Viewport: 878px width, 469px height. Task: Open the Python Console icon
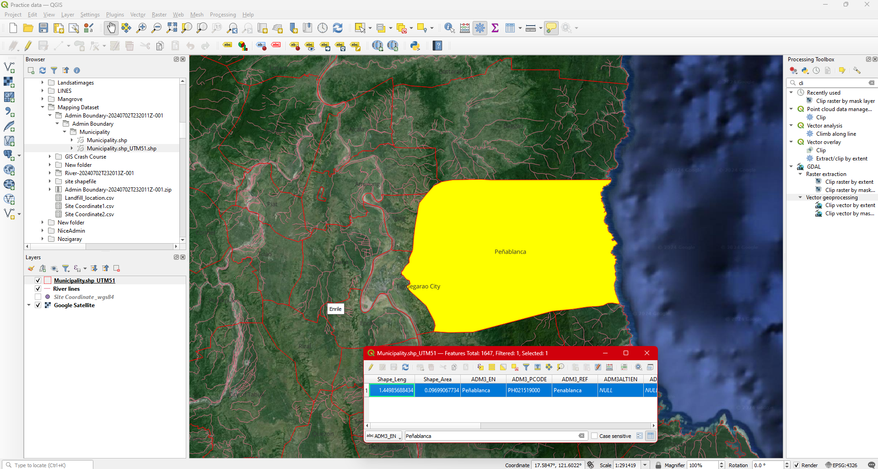(x=415, y=46)
